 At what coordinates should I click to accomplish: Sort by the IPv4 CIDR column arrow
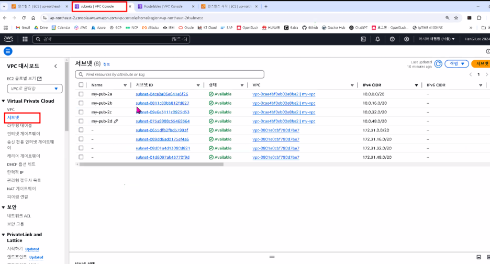416,85
